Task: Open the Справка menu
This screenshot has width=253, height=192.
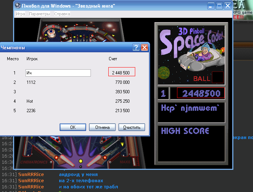Action: click(62, 14)
